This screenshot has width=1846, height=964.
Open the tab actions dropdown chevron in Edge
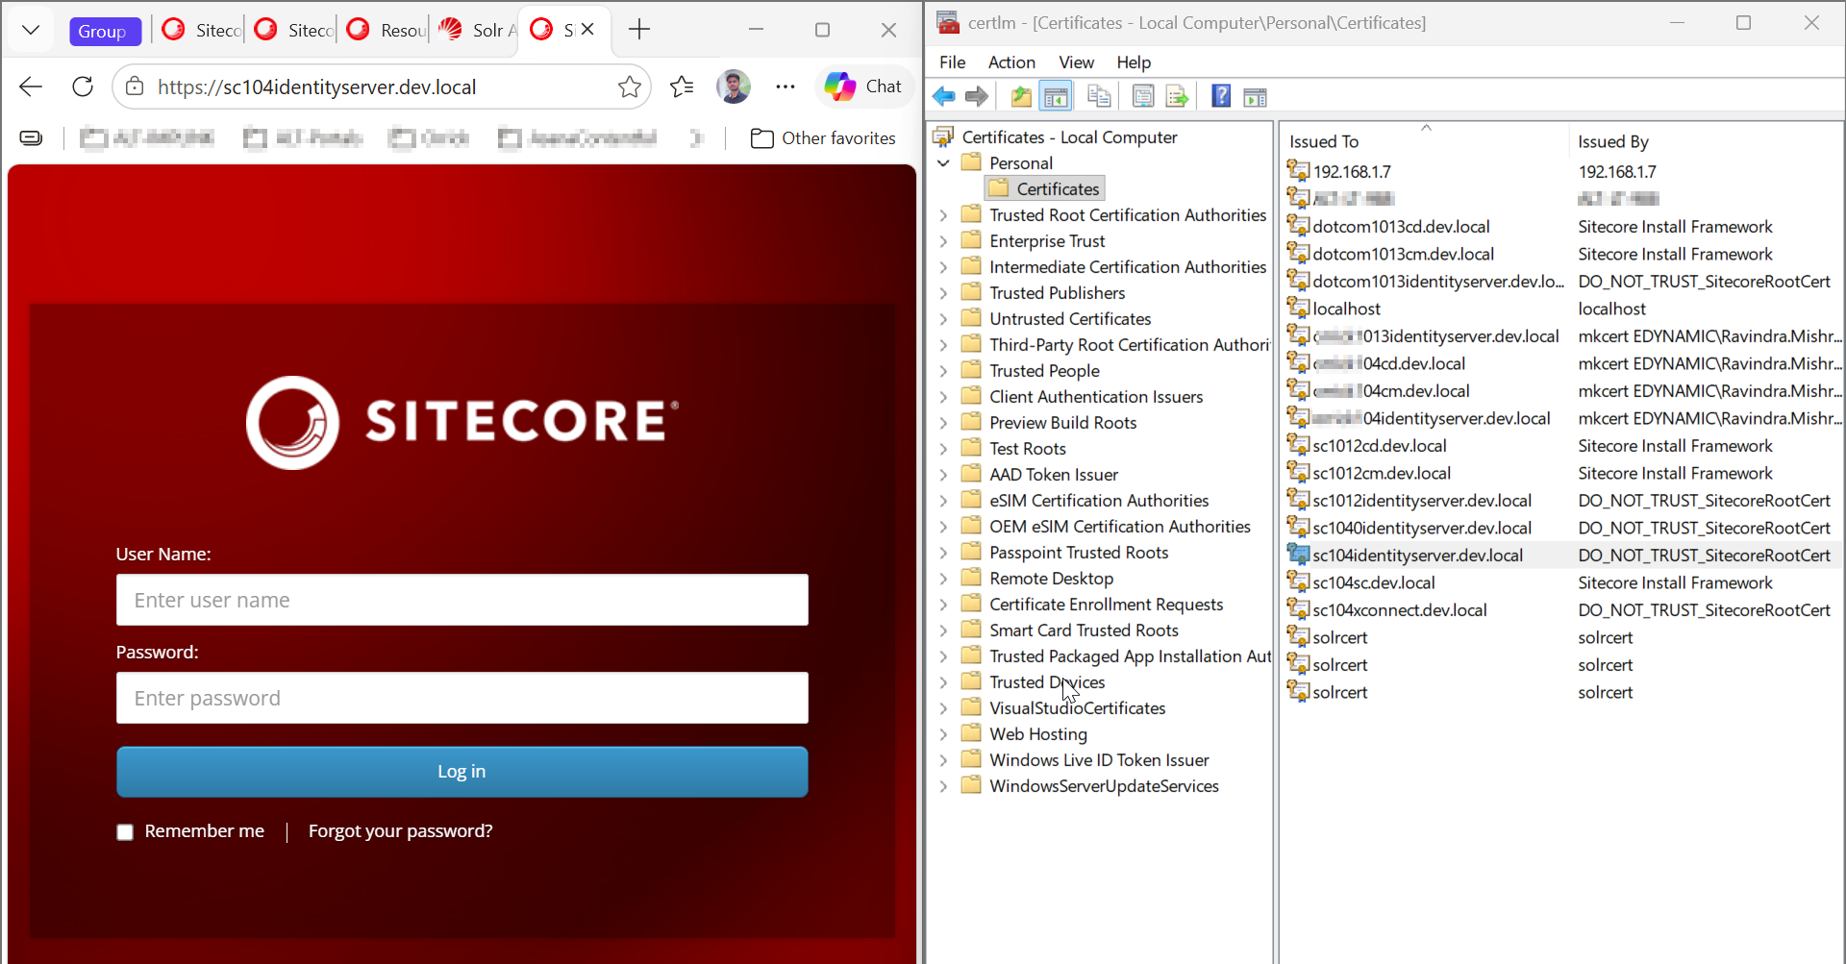coord(31,30)
